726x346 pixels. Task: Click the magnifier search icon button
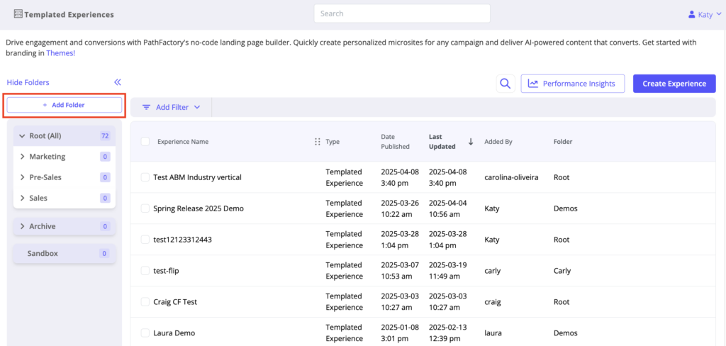[506, 84]
